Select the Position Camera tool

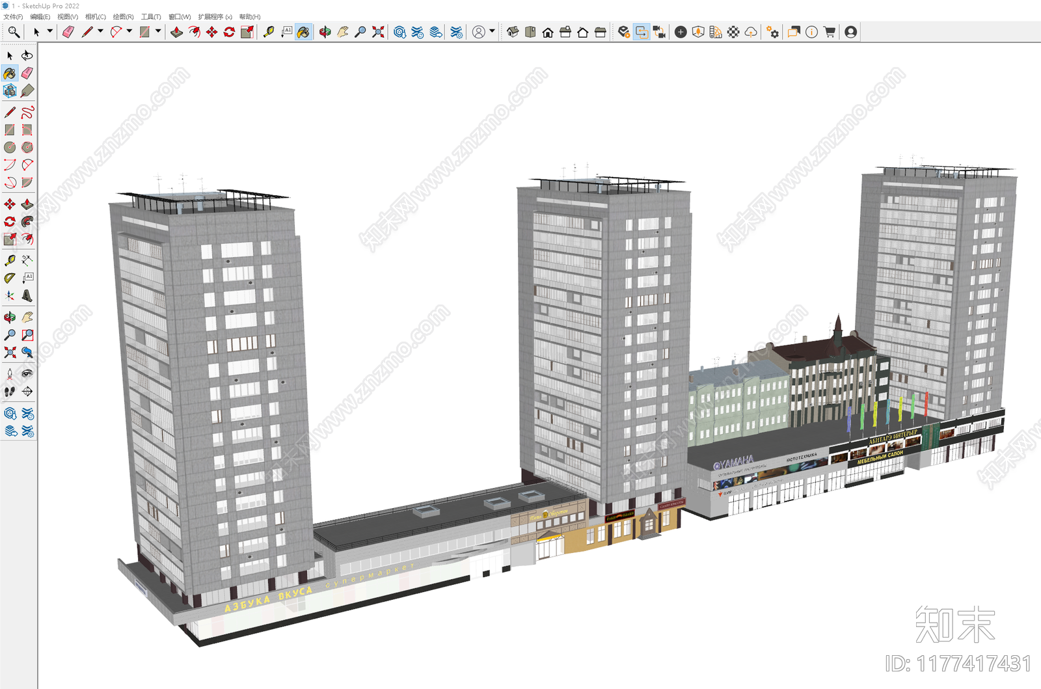click(x=10, y=374)
